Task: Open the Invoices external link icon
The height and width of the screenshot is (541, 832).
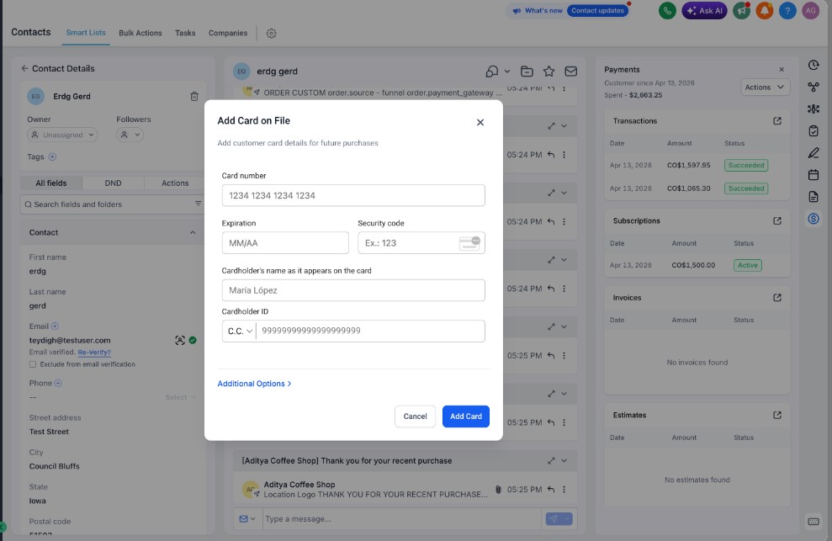Action: tap(777, 298)
